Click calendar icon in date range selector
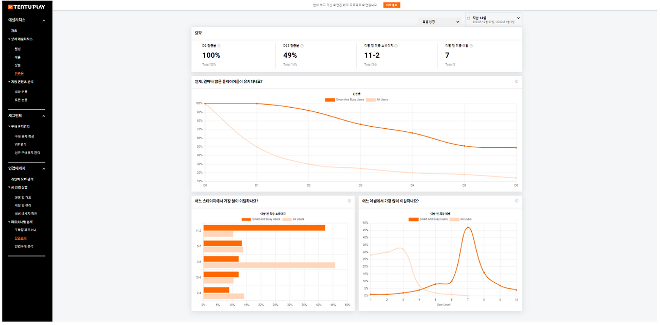The height and width of the screenshot is (325, 660). point(469,18)
